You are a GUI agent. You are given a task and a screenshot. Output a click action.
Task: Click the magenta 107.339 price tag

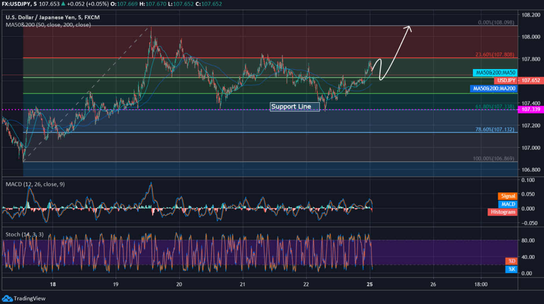tap(531, 109)
